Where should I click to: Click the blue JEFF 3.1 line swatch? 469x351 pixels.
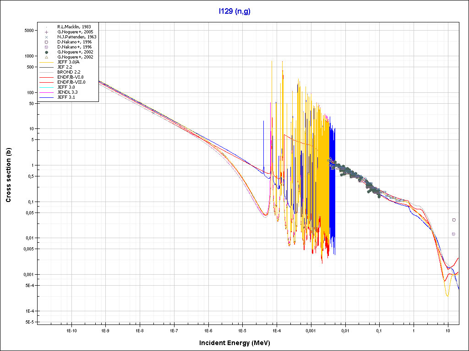point(47,97)
